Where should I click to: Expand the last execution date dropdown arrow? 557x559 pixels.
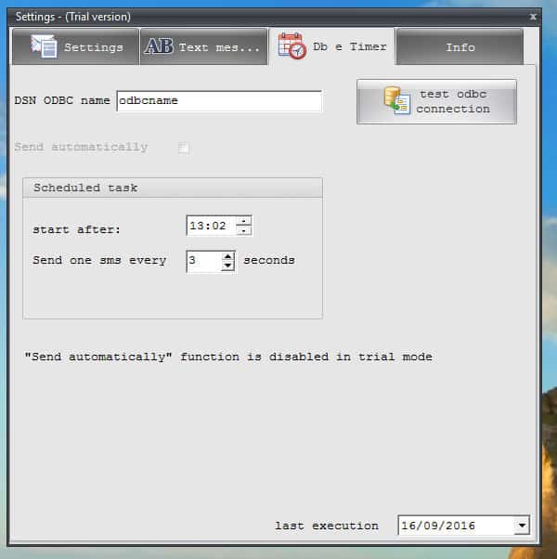pyautogui.click(x=522, y=526)
